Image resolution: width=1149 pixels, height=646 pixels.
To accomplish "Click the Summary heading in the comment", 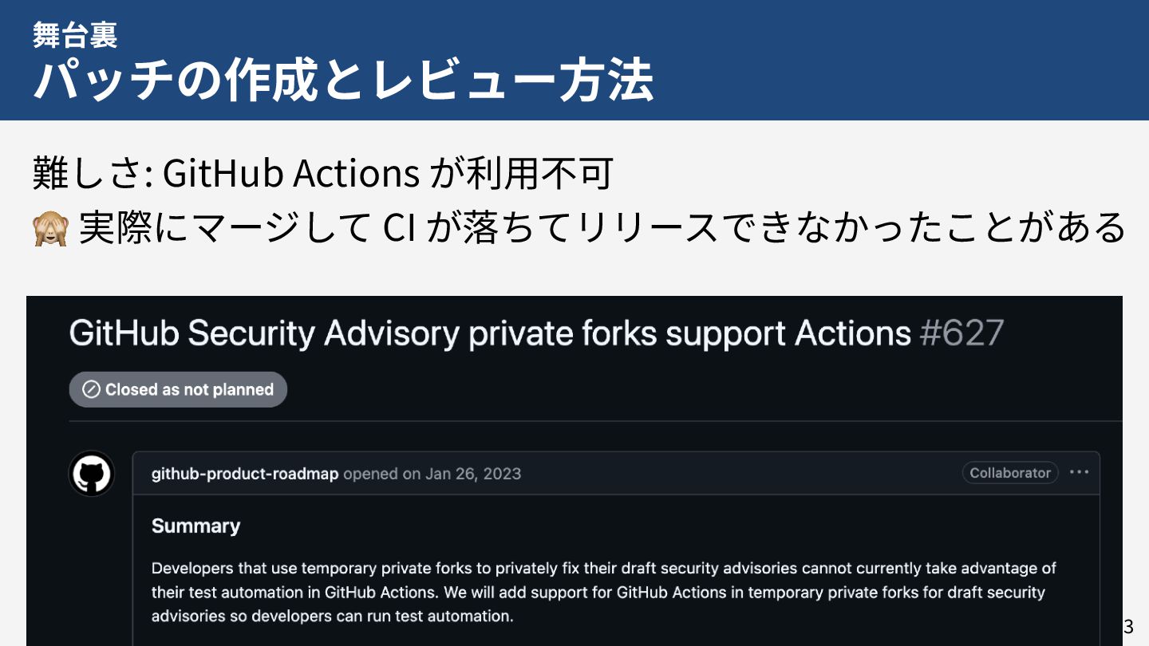I will tap(195, 526).
